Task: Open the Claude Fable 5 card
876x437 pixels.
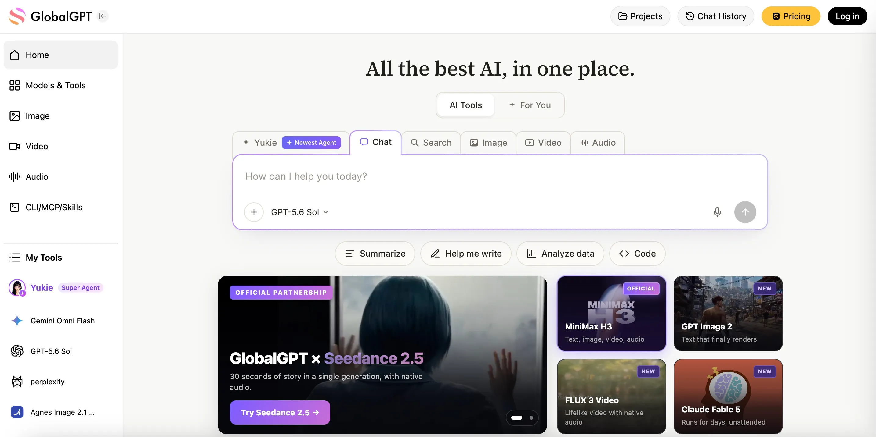Action: click(728, 396)
